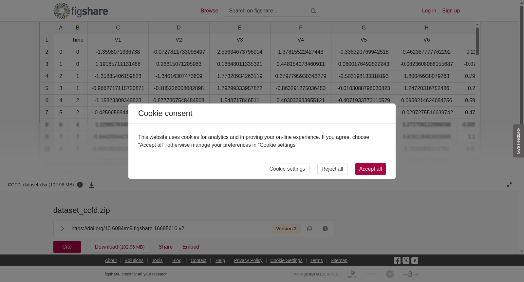Open the Embed option
Viewport: 524px width, 282px height.
(191, 247)
